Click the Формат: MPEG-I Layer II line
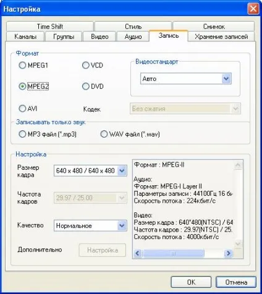The image size is (262, 294). [x=168, y=187]
